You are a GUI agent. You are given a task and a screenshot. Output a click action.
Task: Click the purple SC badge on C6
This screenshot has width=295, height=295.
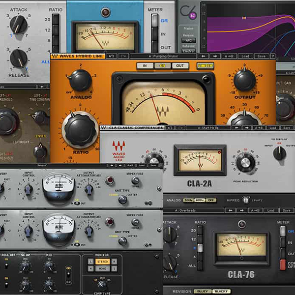[x=192, y=16]
